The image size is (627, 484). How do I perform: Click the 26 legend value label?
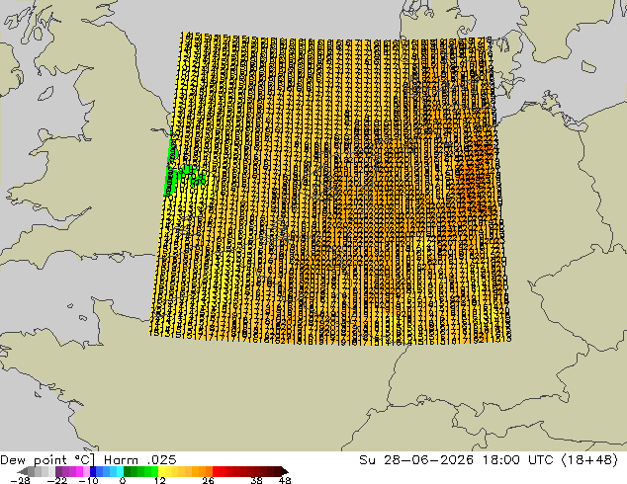tap(208, 480)
